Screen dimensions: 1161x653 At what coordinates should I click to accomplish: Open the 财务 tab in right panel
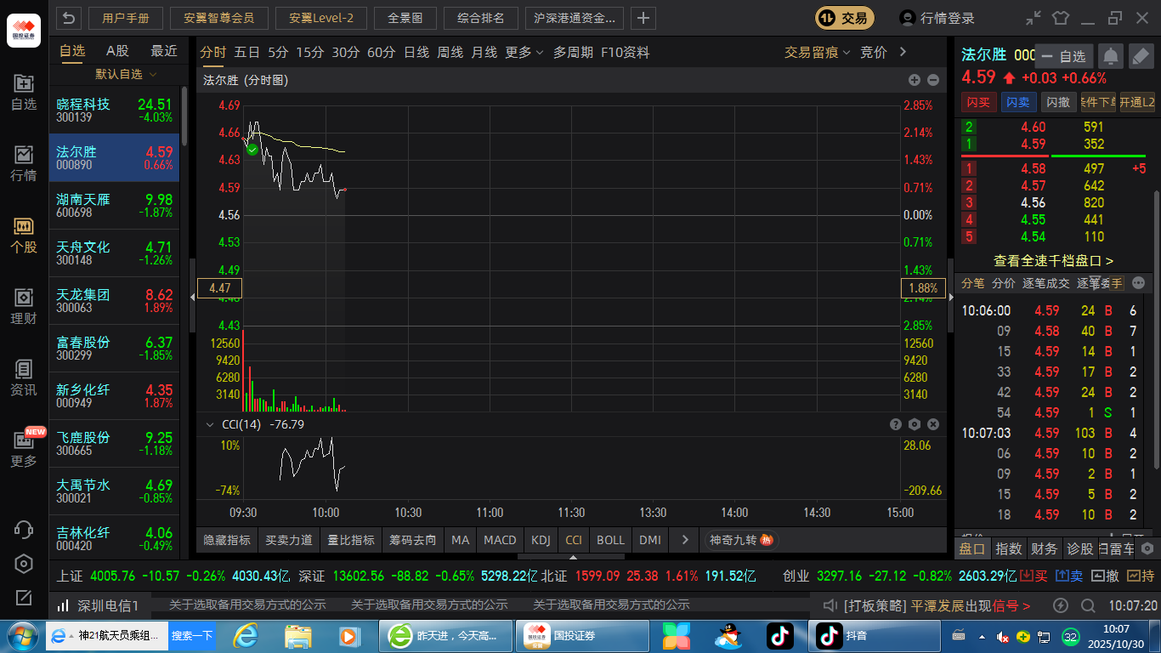[1044, 548]
